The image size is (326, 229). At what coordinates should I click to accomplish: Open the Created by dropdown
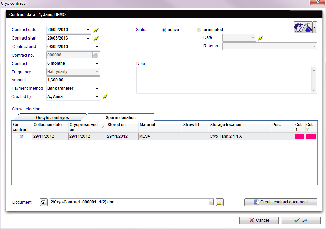coord(97,97)
